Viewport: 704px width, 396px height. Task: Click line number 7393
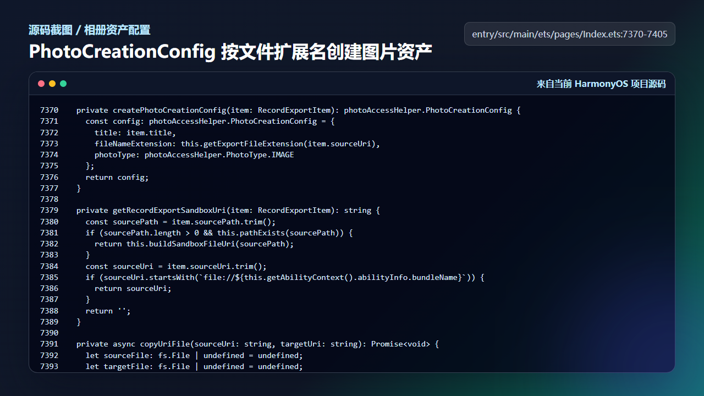(x=49, y=366)
